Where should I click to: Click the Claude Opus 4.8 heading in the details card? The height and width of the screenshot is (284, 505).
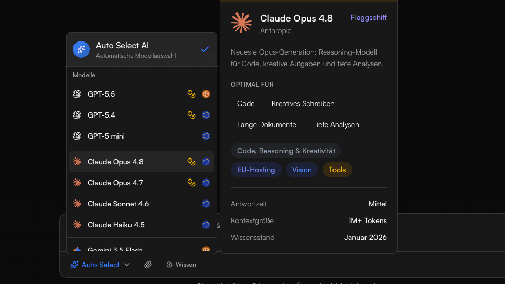click(296, 18)
